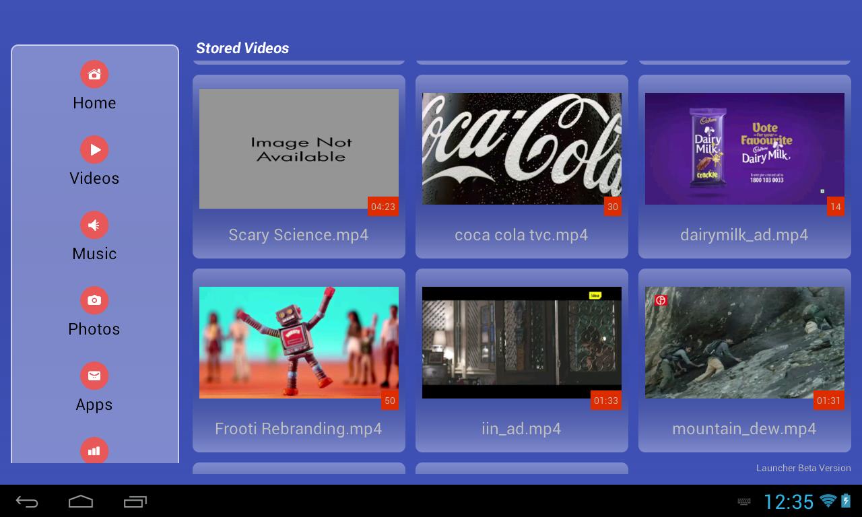Click the keyboard icon in the system tray
Screen dimensions: 862x517
[743, 502]
